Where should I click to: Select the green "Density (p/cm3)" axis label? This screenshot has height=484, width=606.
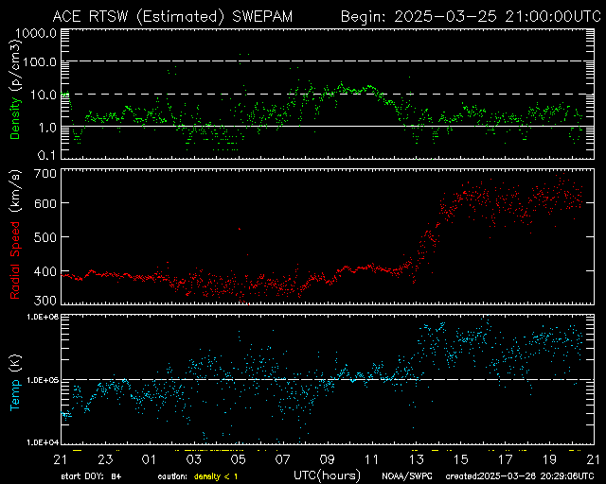(15, 90)
